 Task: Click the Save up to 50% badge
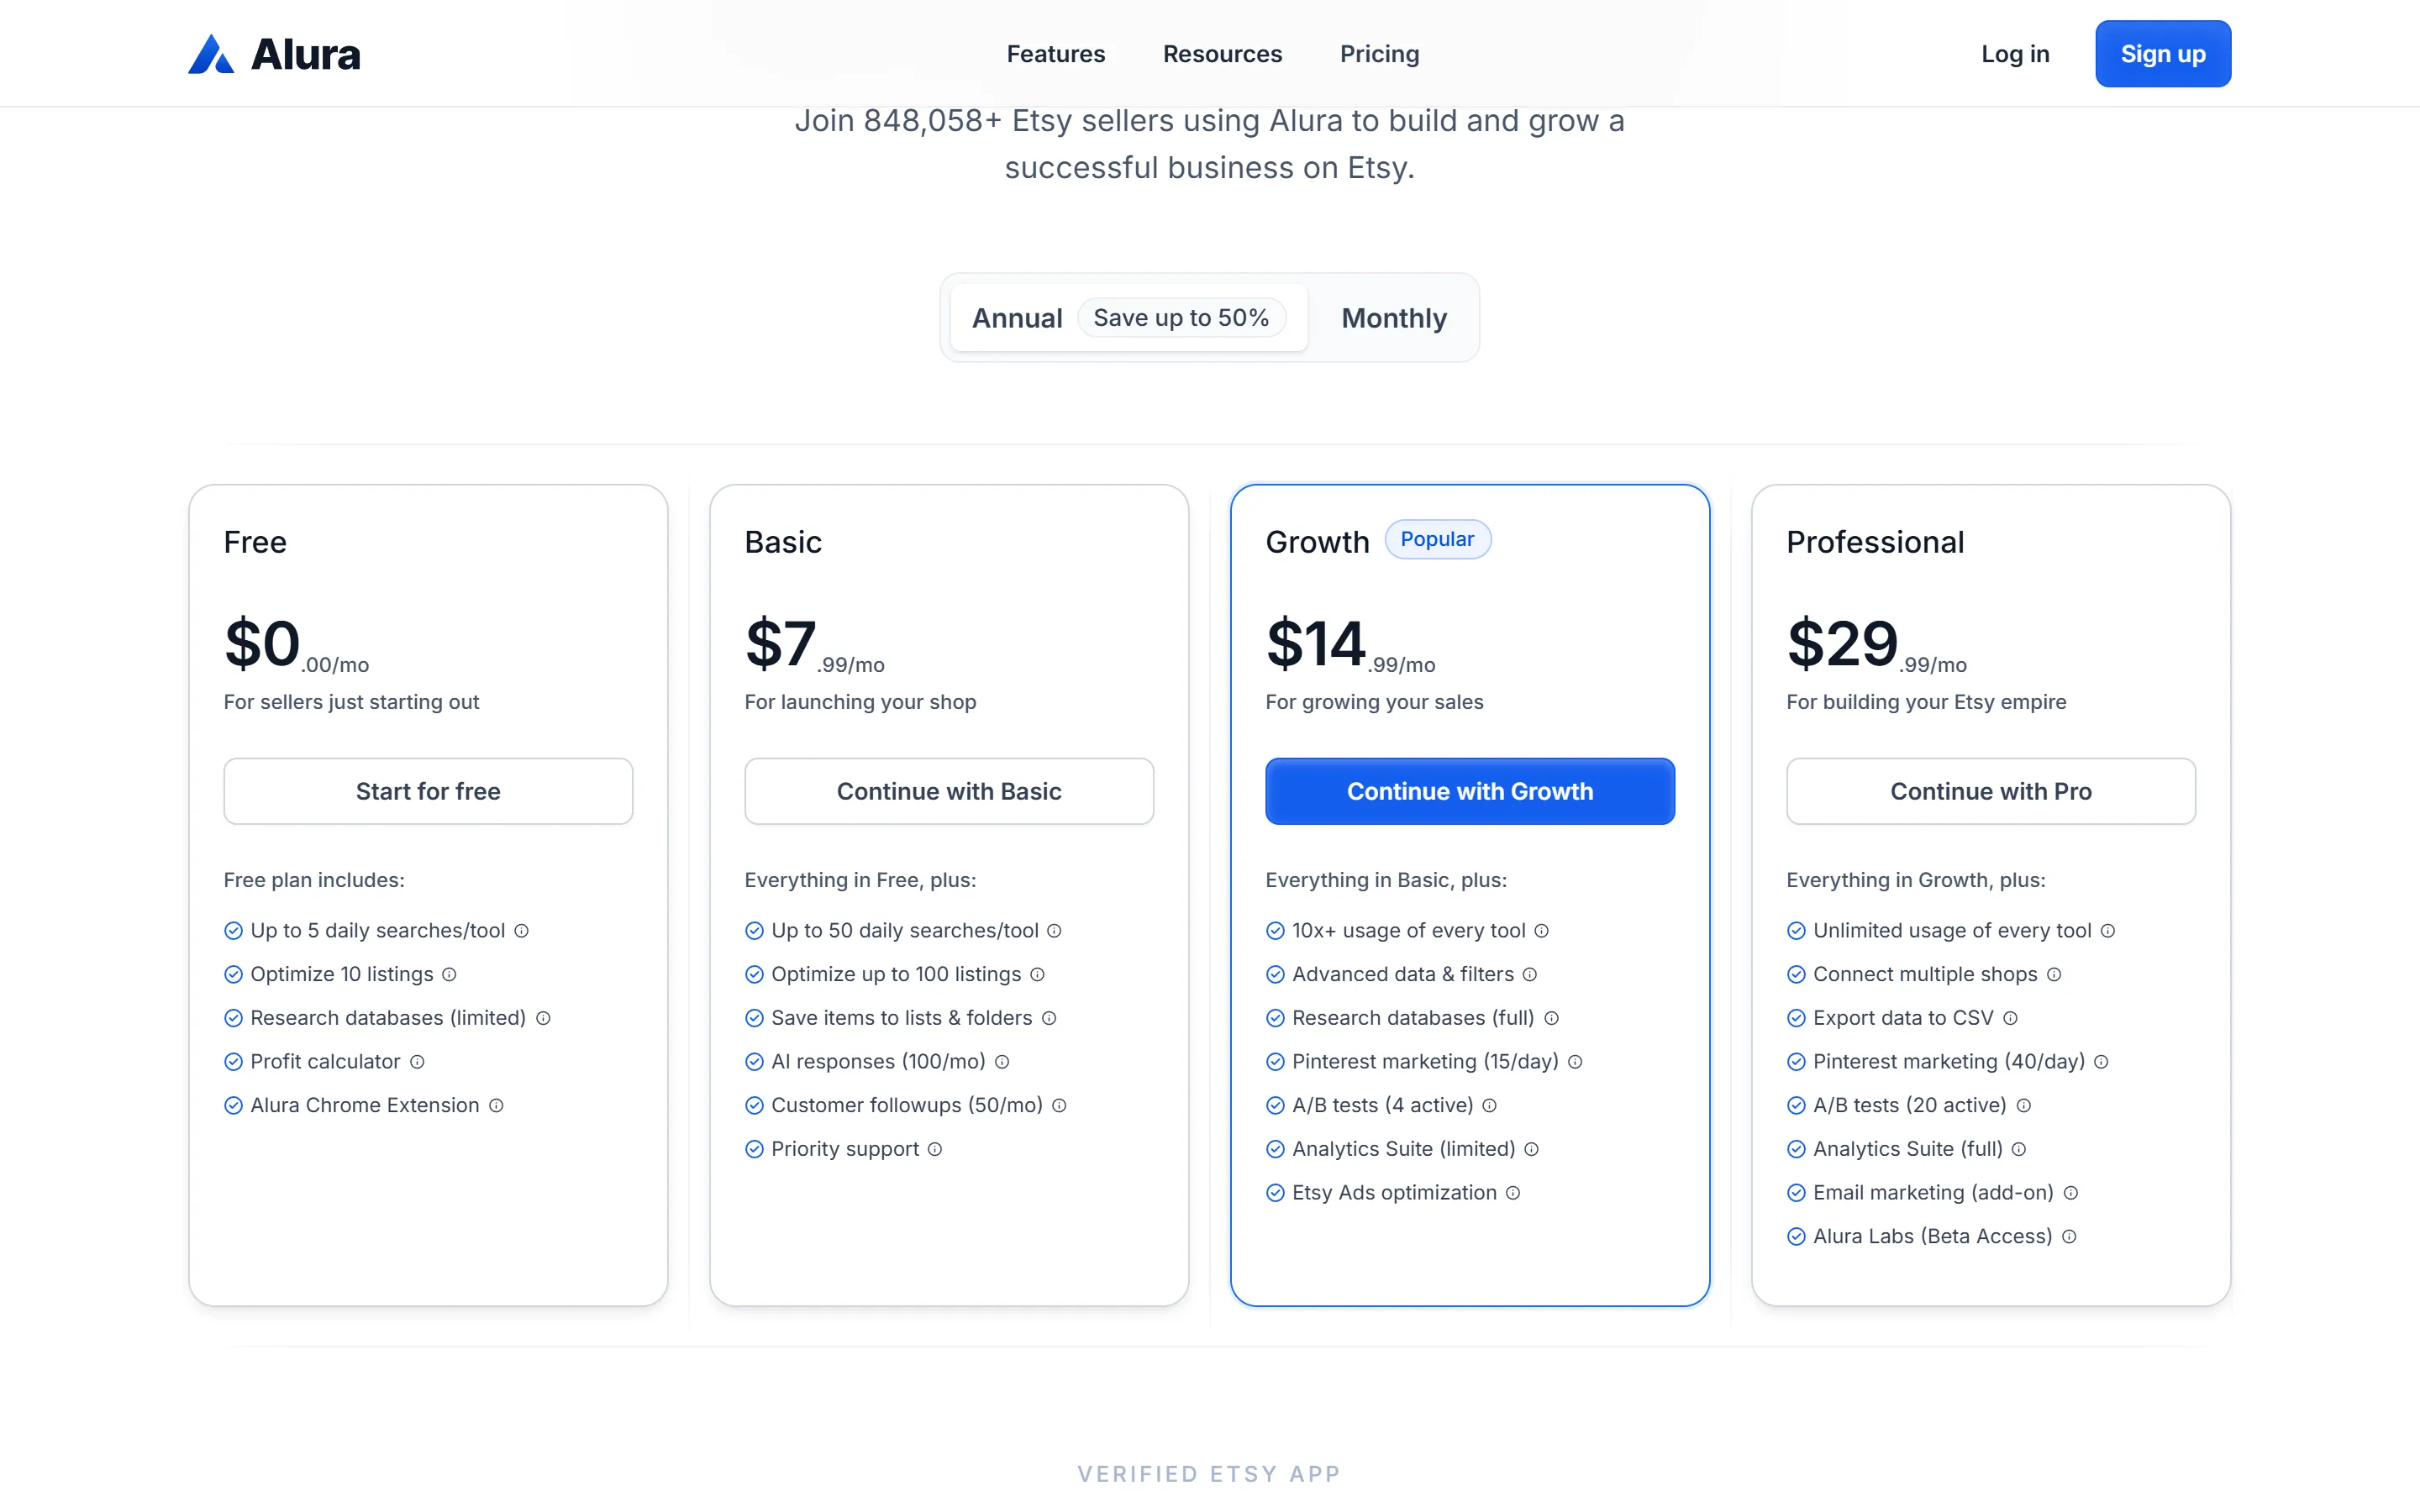coord(1181,318)
